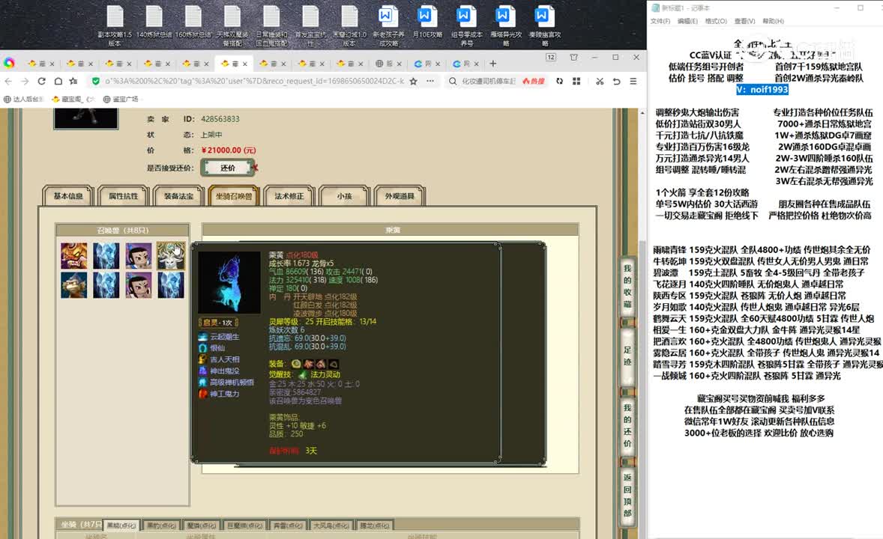Click the 神工鬼力 skill icon

[202, 394]
